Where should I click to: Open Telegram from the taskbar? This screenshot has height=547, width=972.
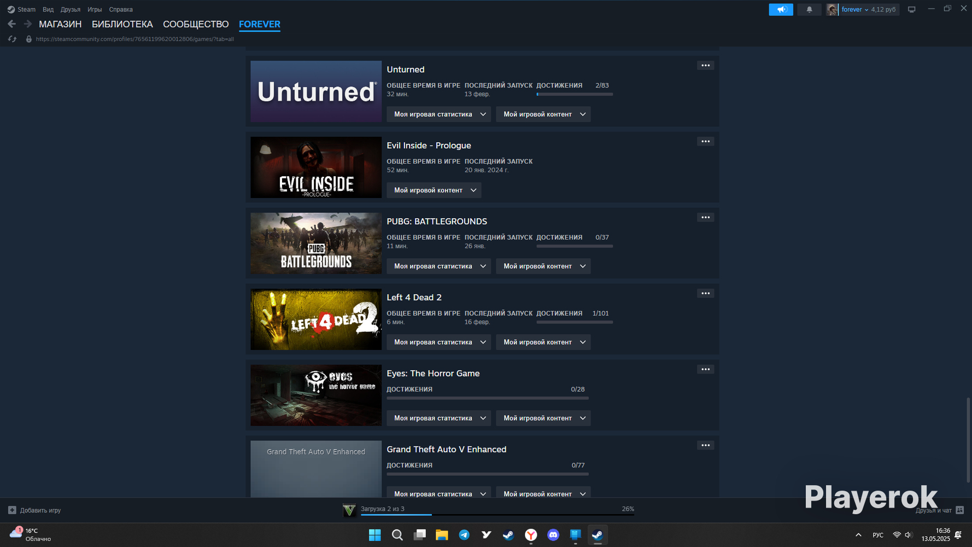tap(464, 535)
